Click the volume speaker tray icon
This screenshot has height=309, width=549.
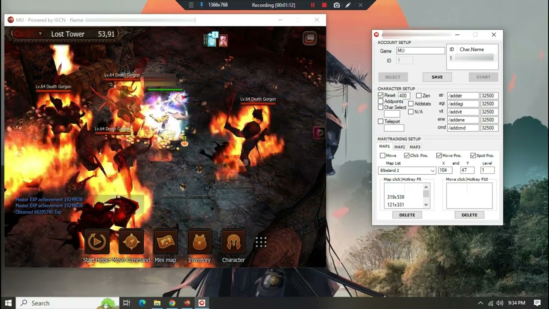coord(500,303)
